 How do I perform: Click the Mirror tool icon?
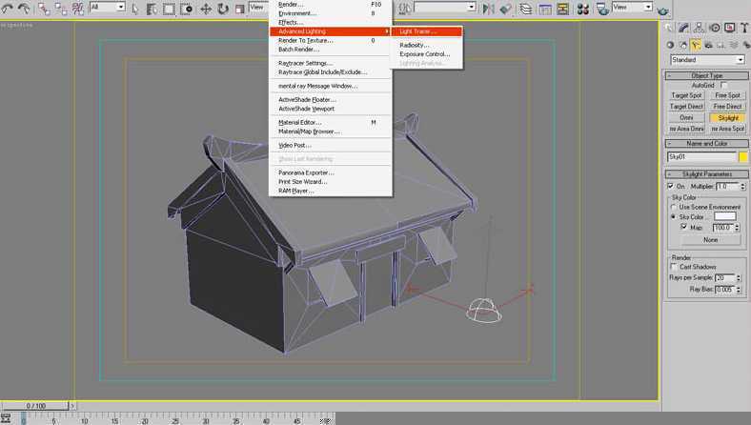[x=488, y=9]
